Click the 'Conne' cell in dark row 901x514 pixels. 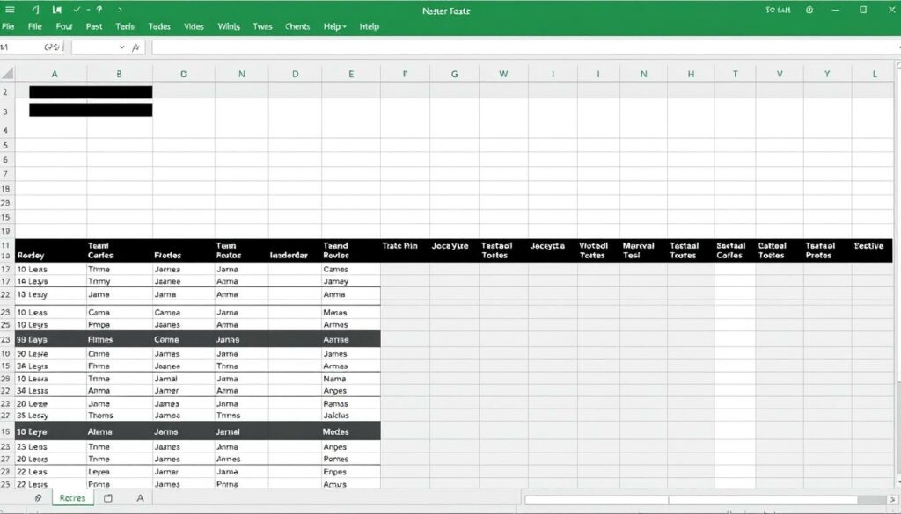coord(166,339)
